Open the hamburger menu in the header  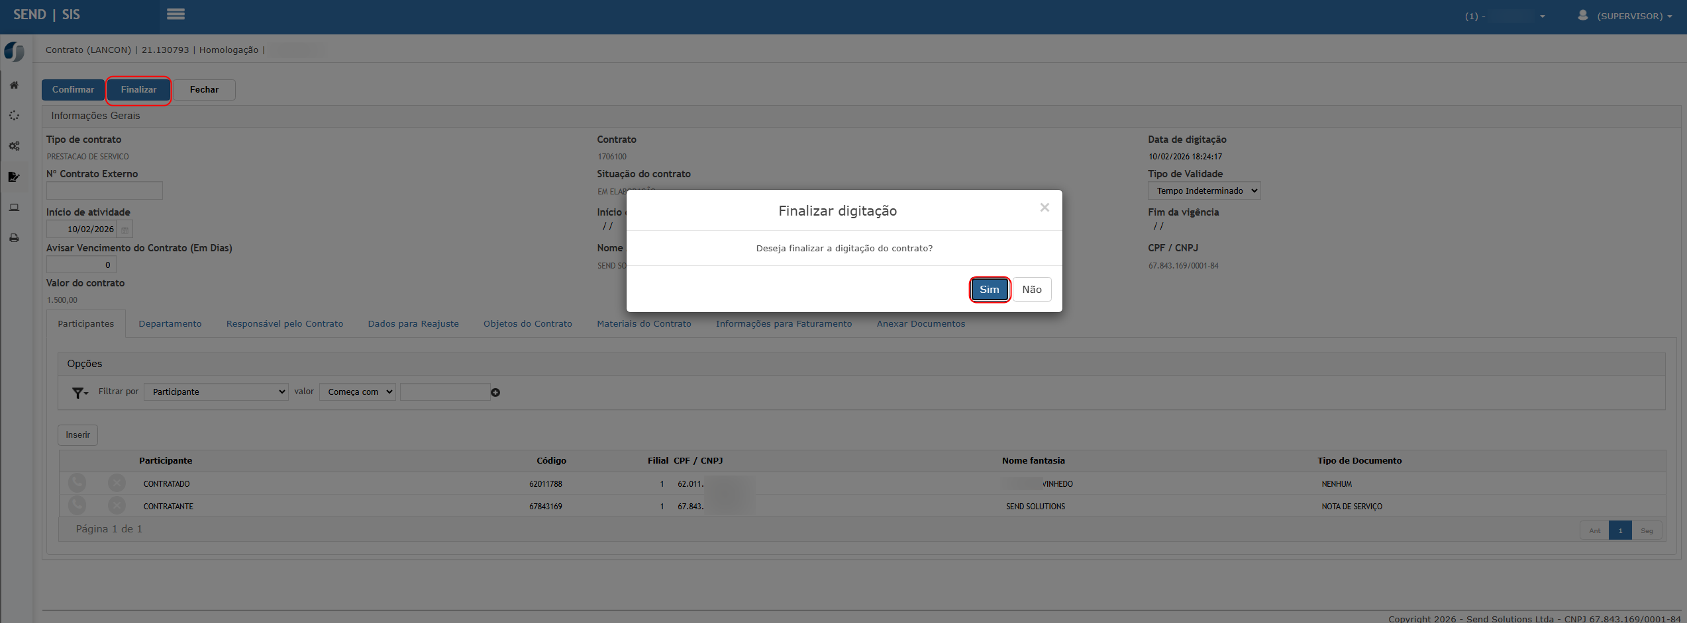[176, 15]
